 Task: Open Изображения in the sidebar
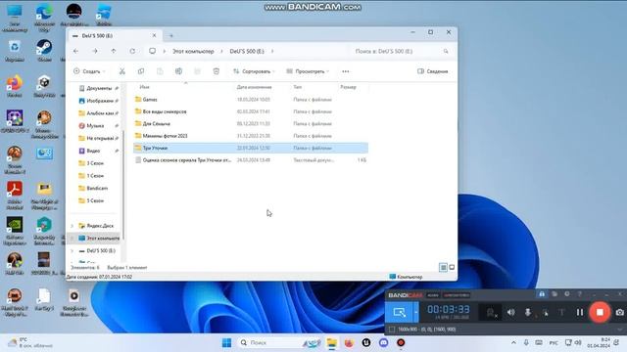pos(98,101)
